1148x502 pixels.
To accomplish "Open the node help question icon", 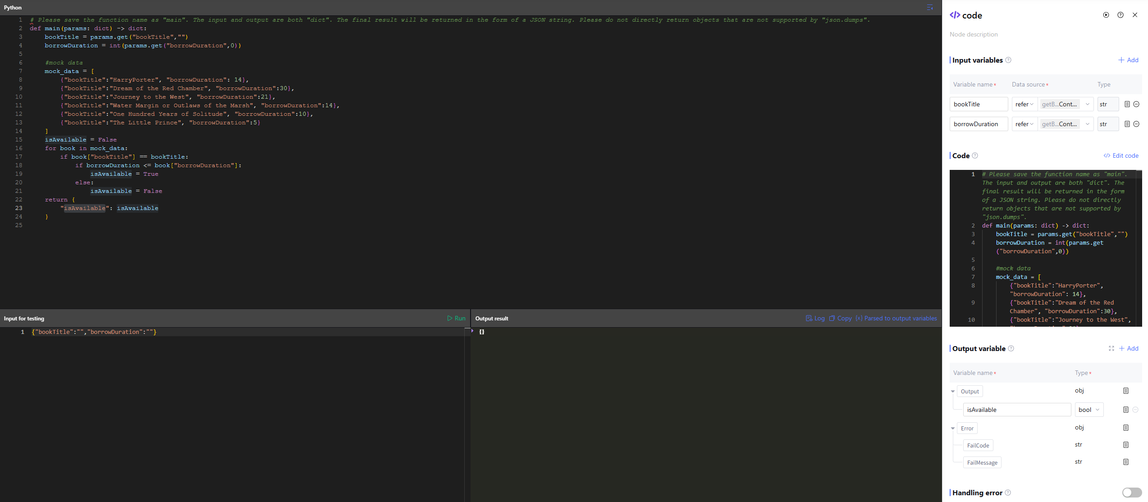I will point(1120,15).
